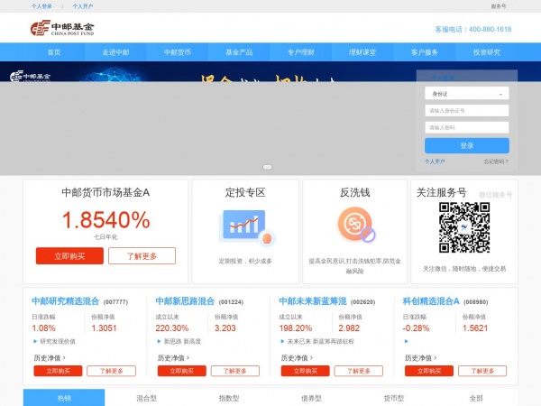The height and width of the screenshot is (406, 541).
Task: Click the banner carousel indicator dot
Action: pyautogui.click(x=268, y=167)
